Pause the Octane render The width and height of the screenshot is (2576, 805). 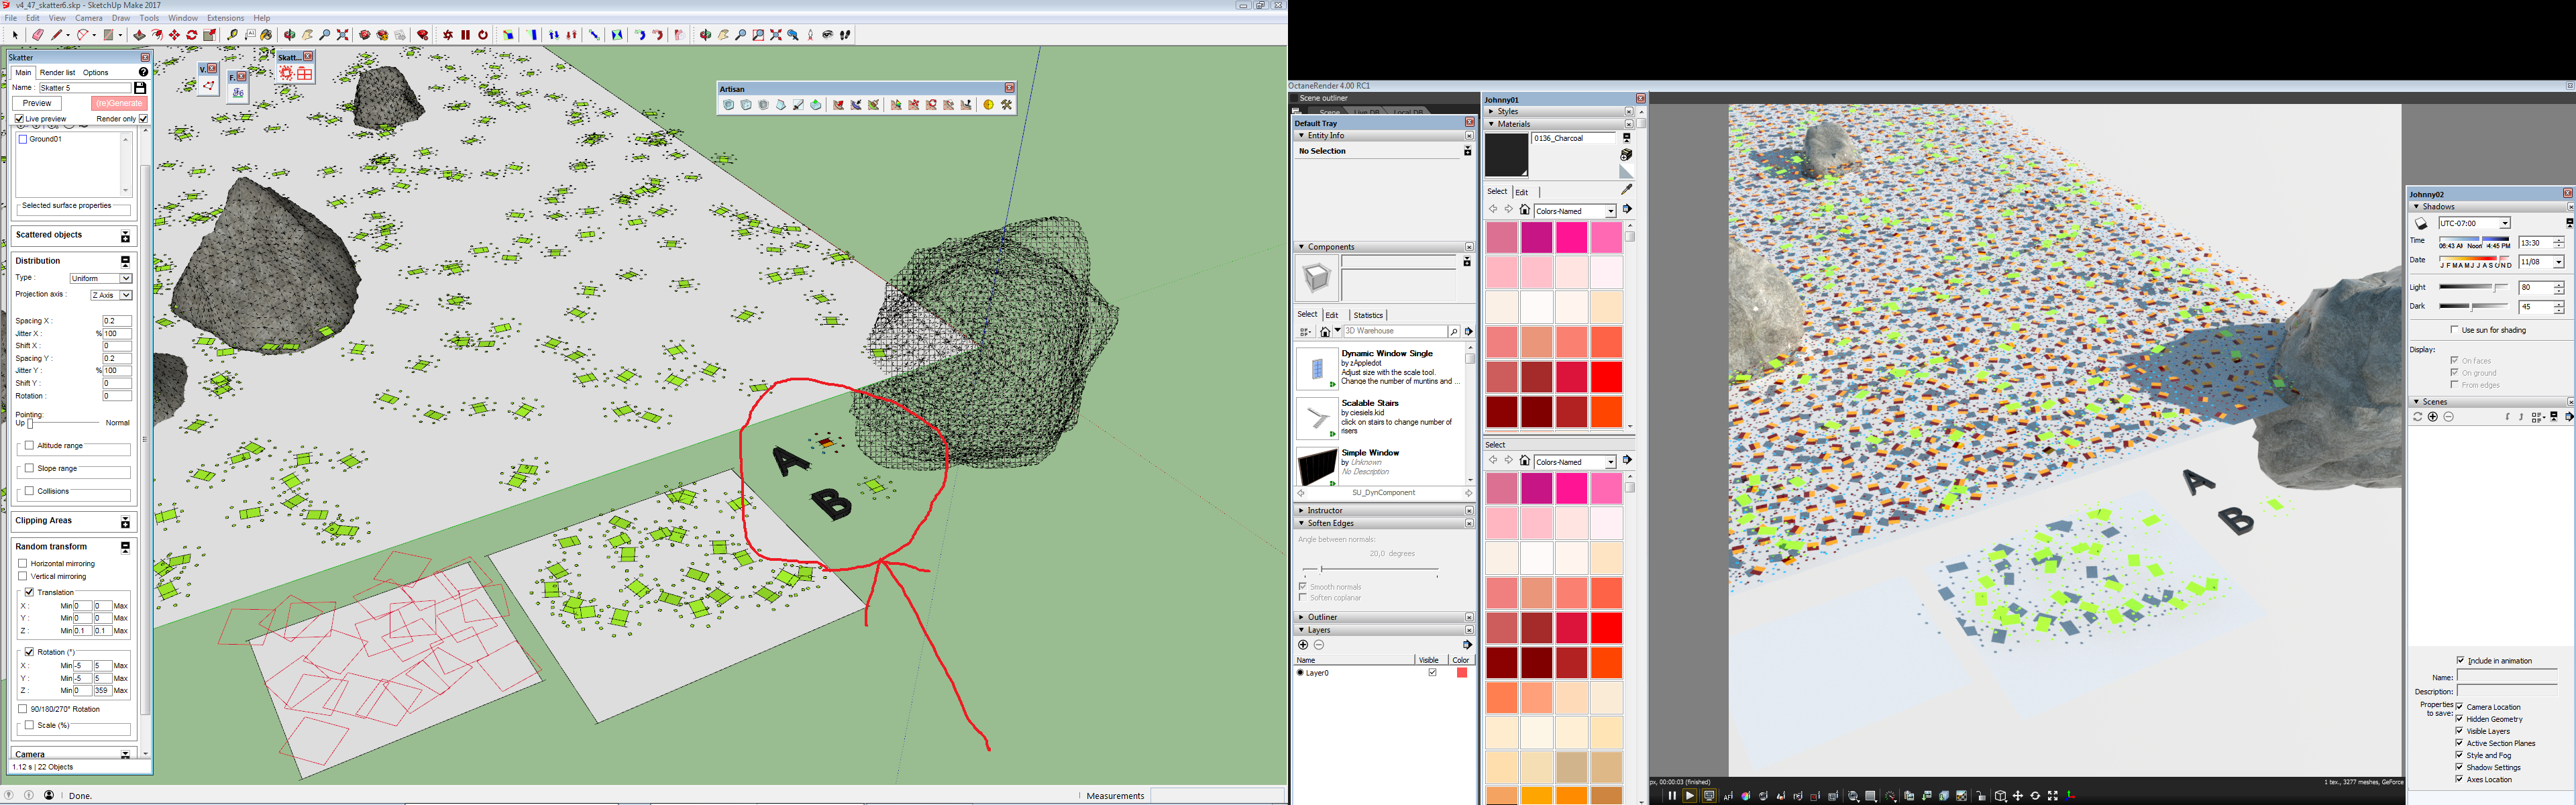coord(1671,796)
